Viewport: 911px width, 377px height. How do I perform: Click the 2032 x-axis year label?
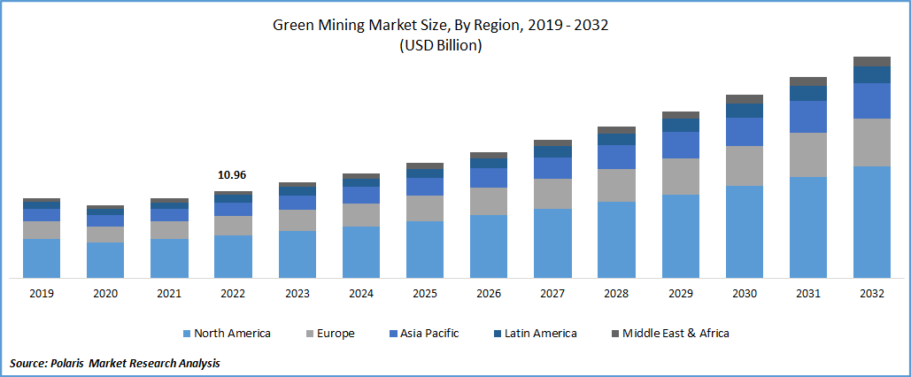tap(871, 294)
